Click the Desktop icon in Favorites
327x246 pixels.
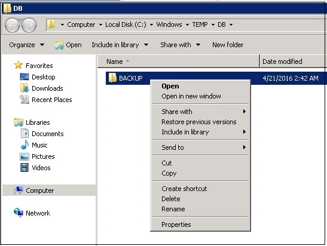[25, 77]
